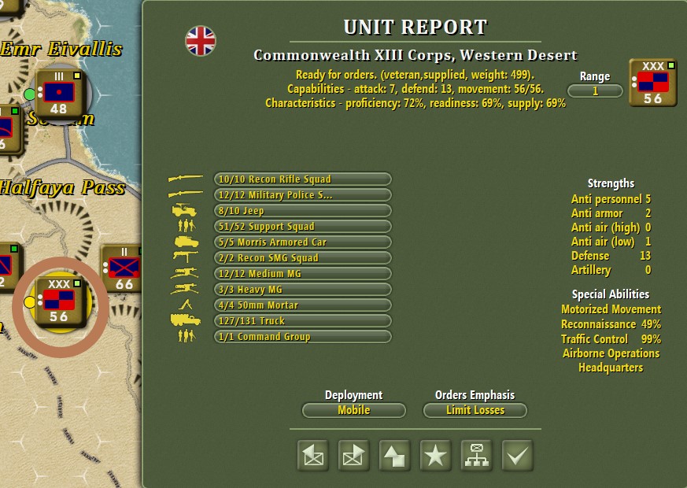Click the Headquarters special ability
Screen dimensions: 687x488
pos(611,368)
